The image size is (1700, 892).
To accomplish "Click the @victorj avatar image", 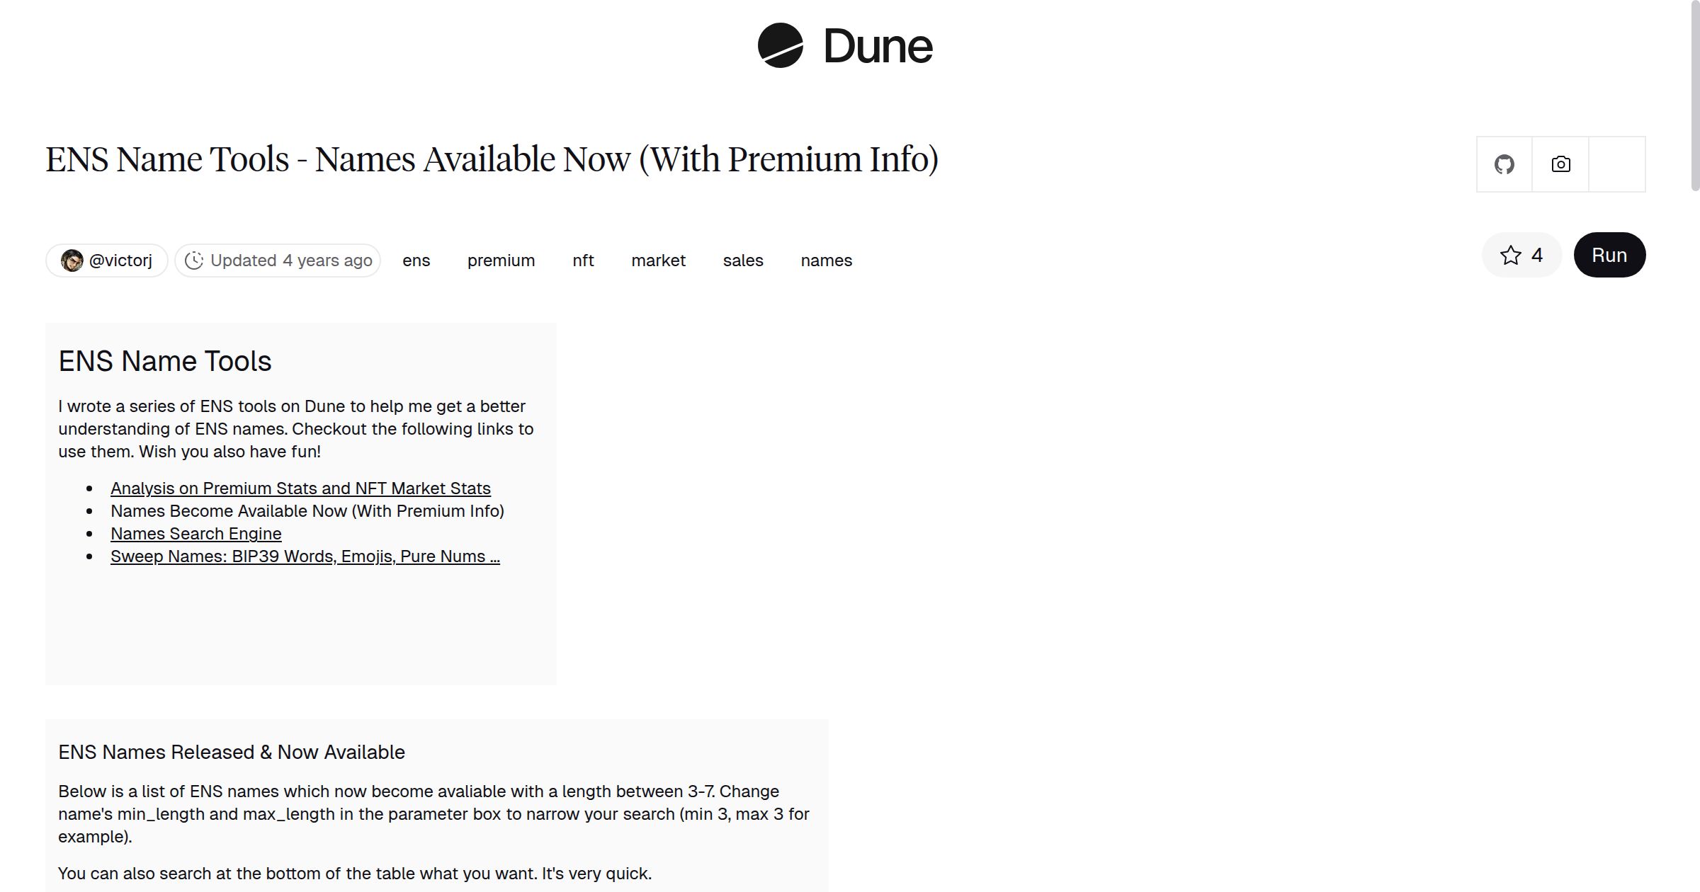I will (x=72, y=260).
